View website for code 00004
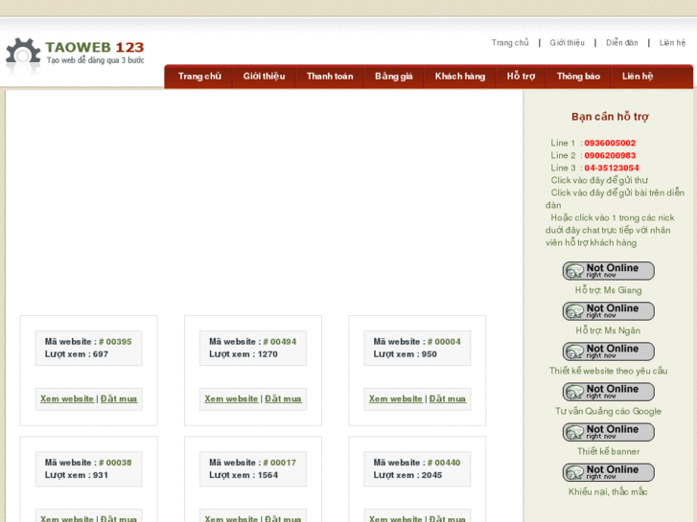Image resolution: width=697 pixels, height=522 pixels. [396, 399]
